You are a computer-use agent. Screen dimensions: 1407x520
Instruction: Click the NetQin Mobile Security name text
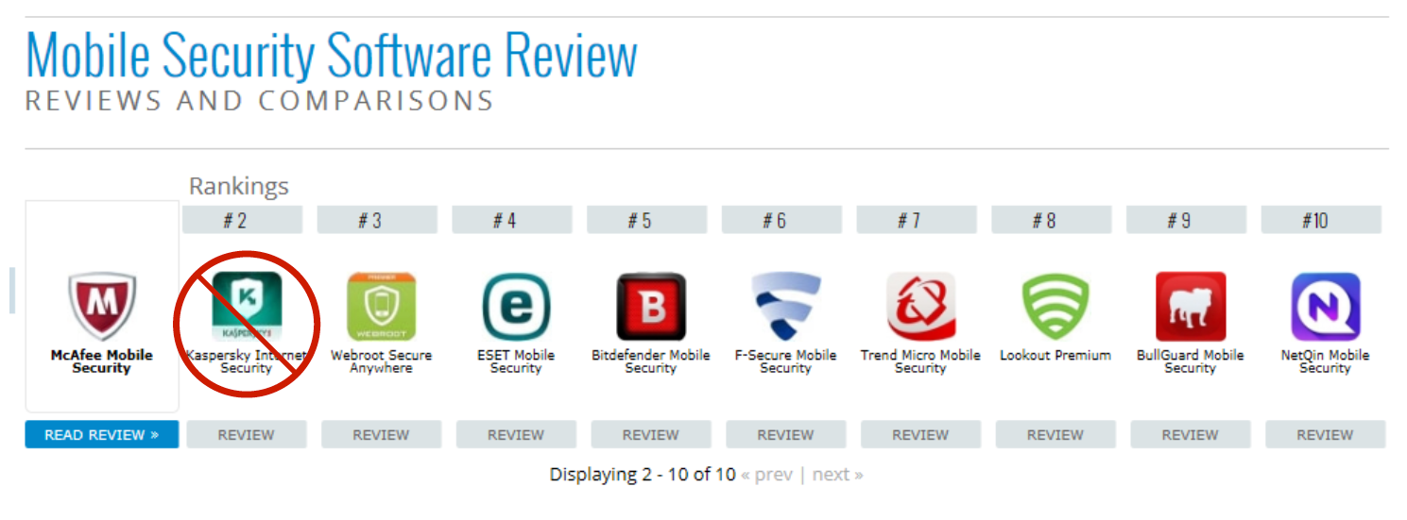1326,362
